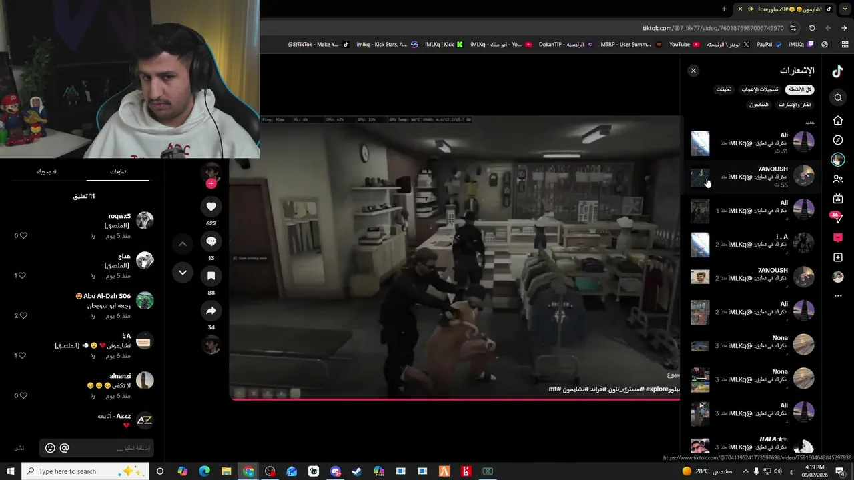Open the Explore compass icon in sidebar
The width and height of the screenshot is (854, 480).
838,140
